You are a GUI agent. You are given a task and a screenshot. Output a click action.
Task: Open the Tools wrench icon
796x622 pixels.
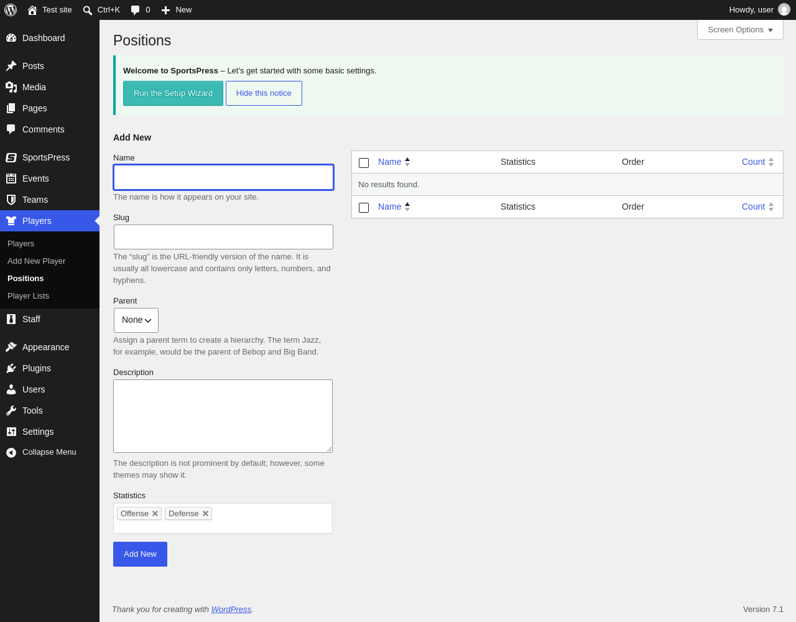click(x=11, y=411)
